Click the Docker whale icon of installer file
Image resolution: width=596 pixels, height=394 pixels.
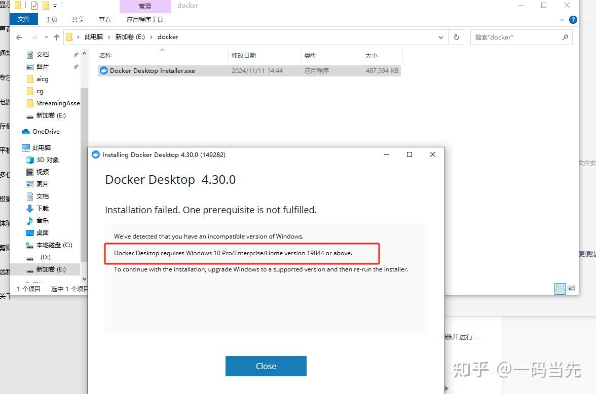(103, 71)
